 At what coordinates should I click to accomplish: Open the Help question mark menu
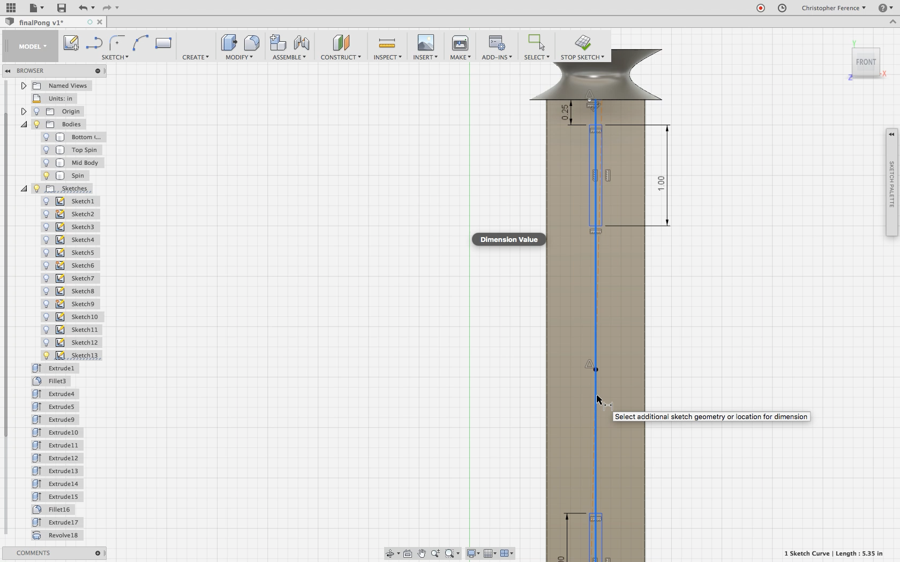pyautogui.click(x=884, y=8)
